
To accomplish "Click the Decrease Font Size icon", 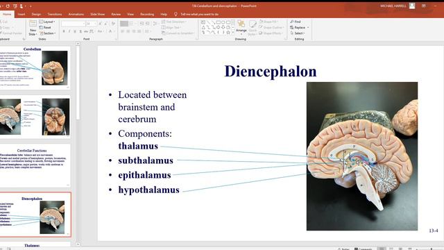I will point(105,24).
